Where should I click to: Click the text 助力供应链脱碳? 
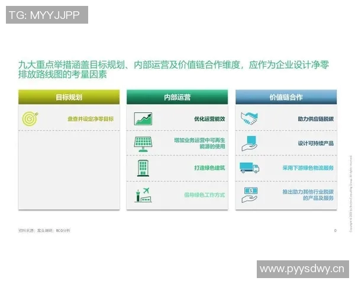315,119
